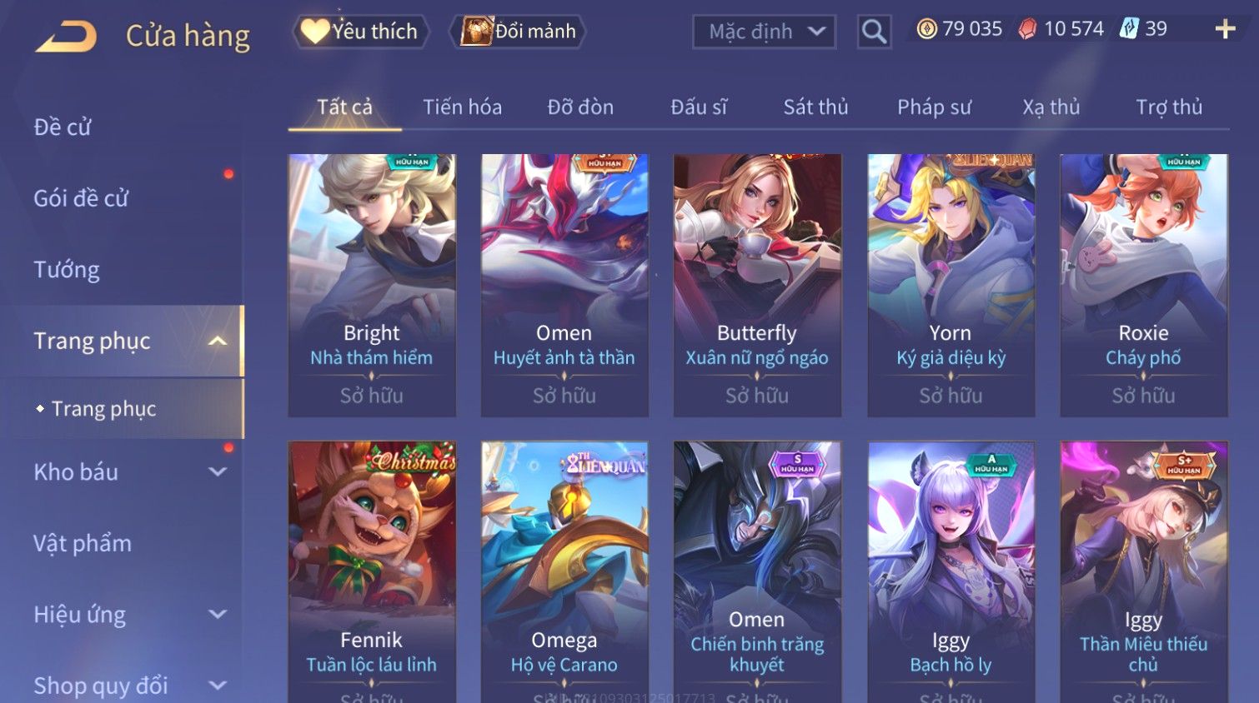The image size is (1259, 703).
Task: Collapse the Trang phục sidebar section
Action: click(218, 341)
